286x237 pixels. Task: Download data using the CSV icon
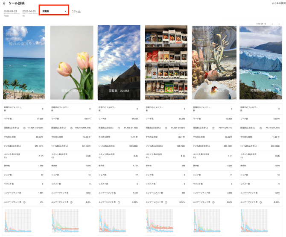[76, 12]
